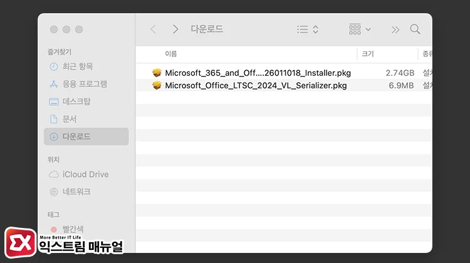Click the red tag dot

[x=54, y=229]
